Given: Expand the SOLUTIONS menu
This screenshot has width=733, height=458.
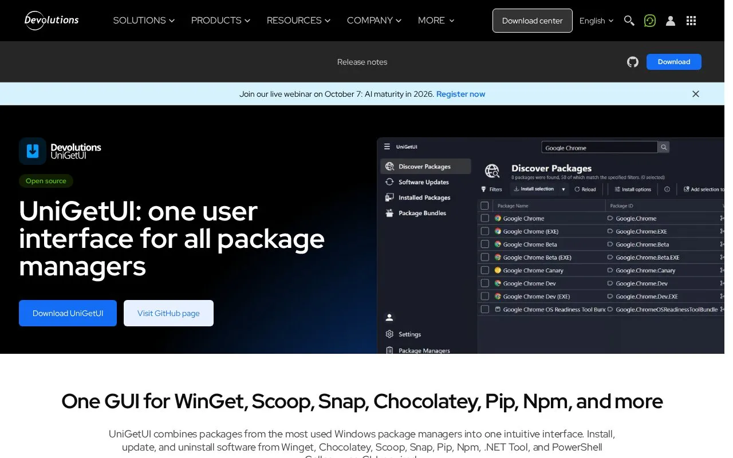Looking at the screenshot, I should [x=144, y=21].
